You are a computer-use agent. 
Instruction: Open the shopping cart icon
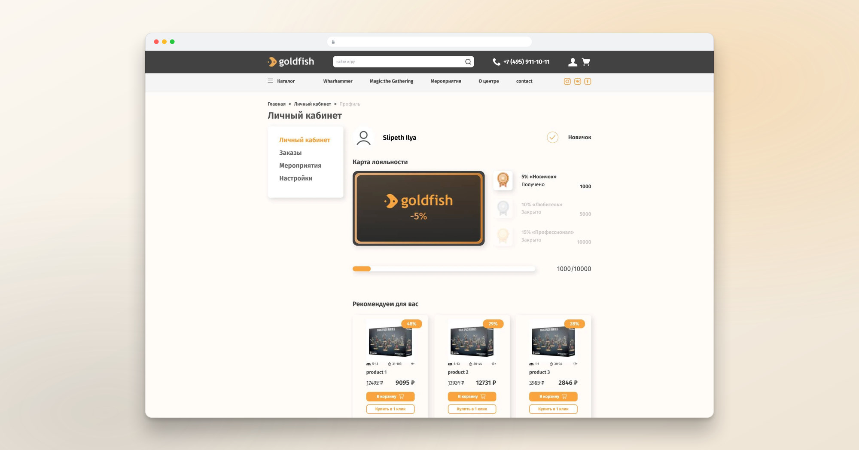tap(586, 62)
